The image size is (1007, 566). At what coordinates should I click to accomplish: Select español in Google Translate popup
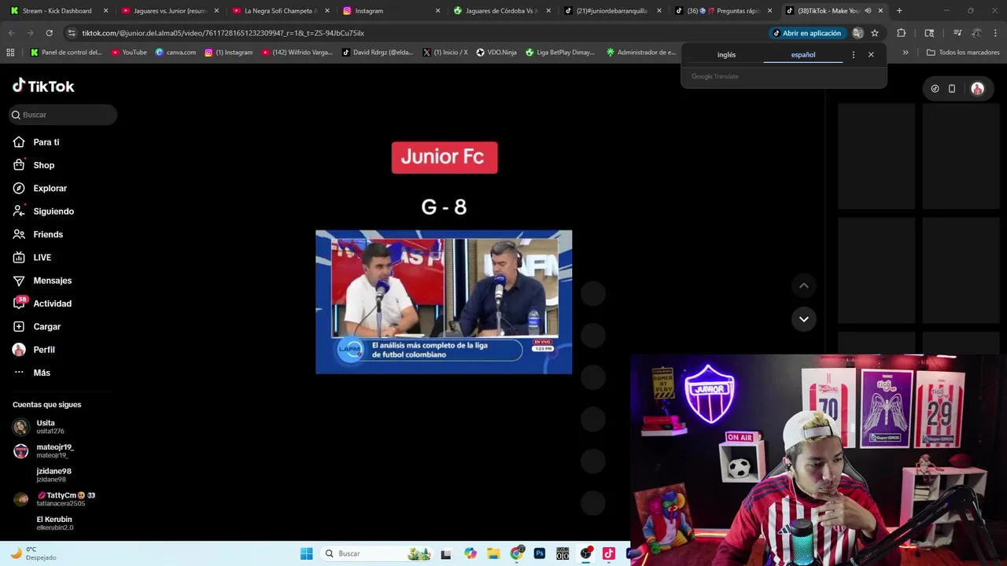803,55
